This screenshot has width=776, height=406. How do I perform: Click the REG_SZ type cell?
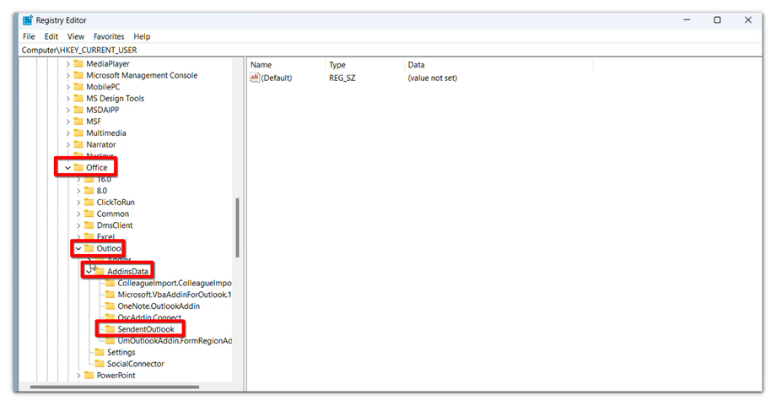342,78
